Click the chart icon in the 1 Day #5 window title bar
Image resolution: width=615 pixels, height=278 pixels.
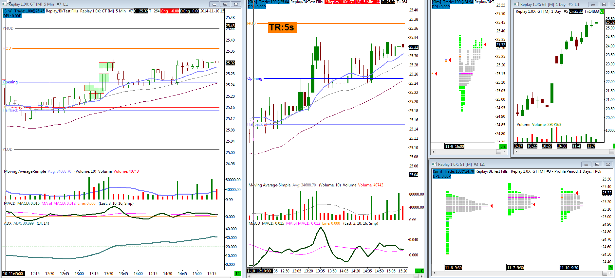point(516,4)
